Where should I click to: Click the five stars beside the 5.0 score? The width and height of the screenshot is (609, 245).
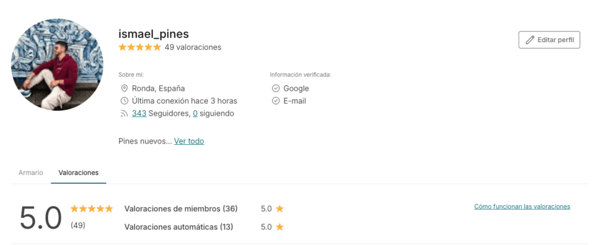coord(92,209)
